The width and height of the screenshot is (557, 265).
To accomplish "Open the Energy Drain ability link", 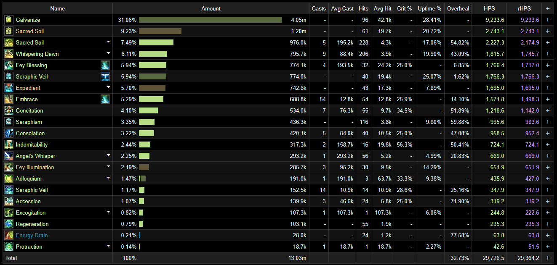I will pos(32,235).
